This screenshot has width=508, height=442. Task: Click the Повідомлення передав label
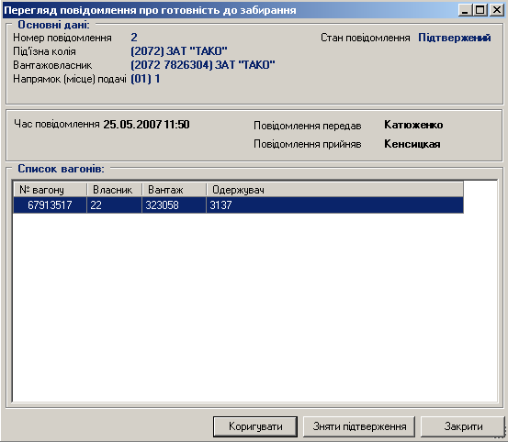coord(307,126)
